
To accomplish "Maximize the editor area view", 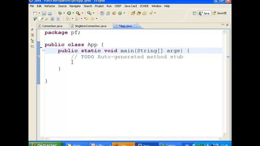I will pos(227,25).
